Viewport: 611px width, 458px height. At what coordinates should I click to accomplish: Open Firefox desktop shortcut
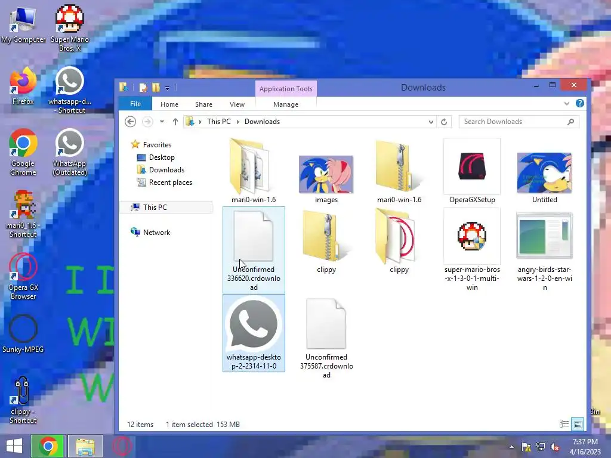[23, 86]
